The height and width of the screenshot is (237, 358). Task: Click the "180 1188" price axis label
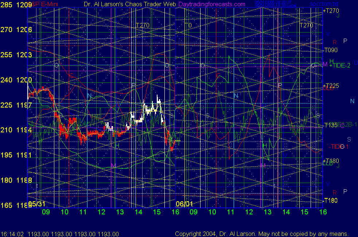pos(16,180)
